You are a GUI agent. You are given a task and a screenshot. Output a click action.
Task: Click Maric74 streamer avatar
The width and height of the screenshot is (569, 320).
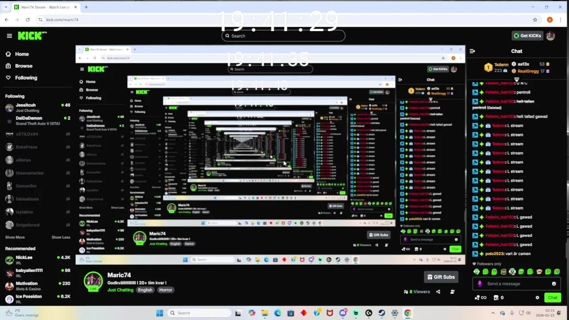(93, 282)
